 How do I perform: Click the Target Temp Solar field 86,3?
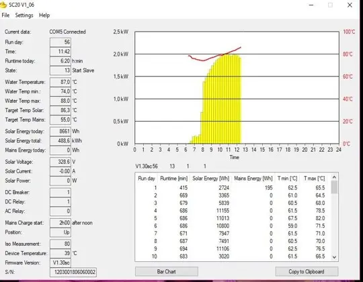61,110
